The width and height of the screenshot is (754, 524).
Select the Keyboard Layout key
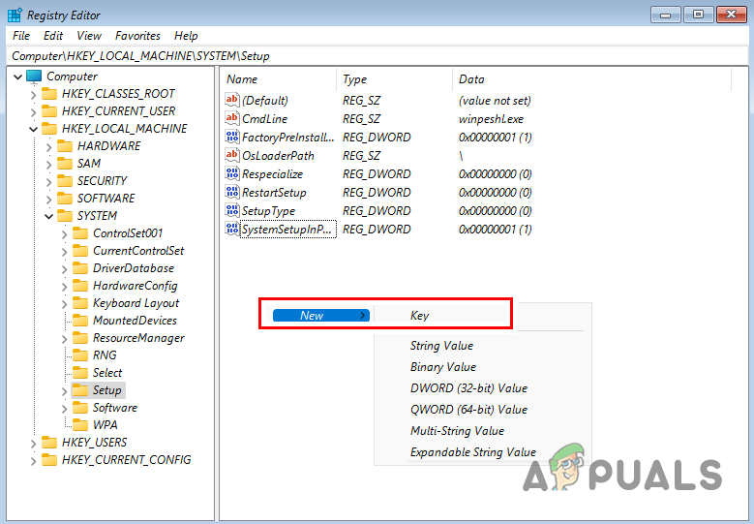point(136,303)
